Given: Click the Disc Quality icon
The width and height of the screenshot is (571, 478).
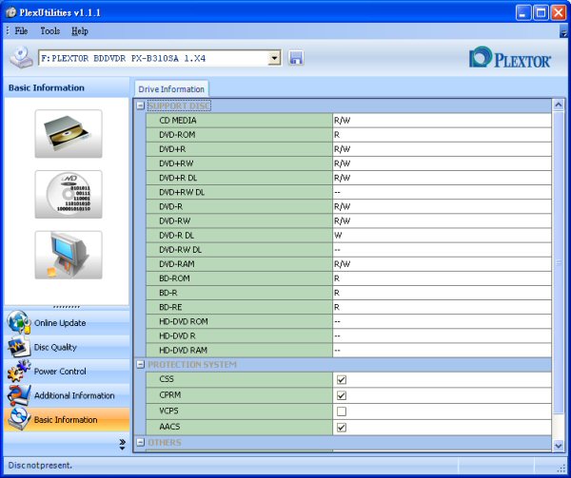Looking at the screenshot, I should pyautogui.click(x=18, y=347).
